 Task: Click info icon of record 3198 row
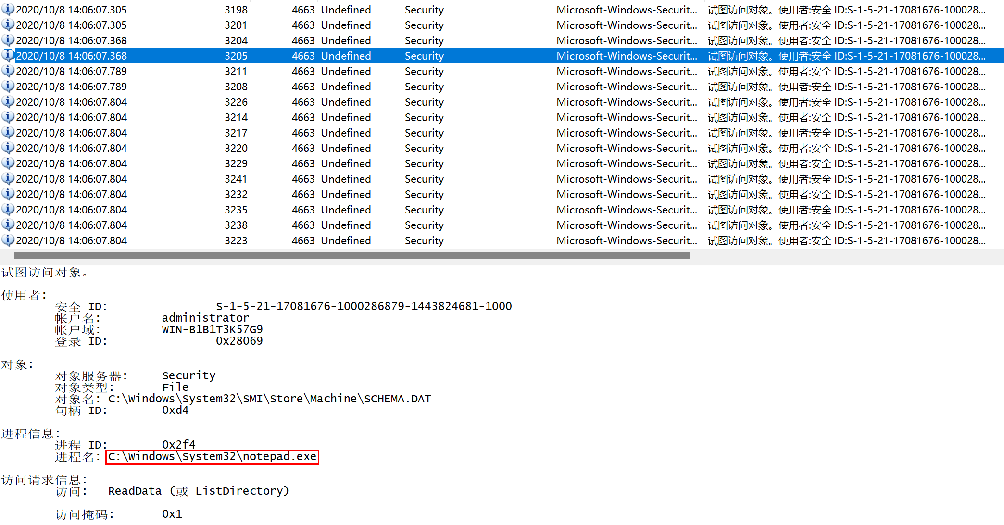pos(7,10)
